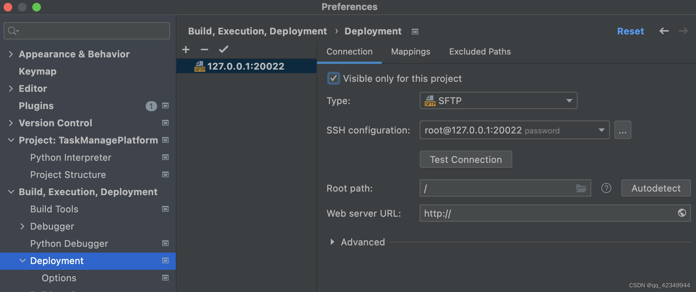Go back with the left arrow icon

[x=664, y=31]
